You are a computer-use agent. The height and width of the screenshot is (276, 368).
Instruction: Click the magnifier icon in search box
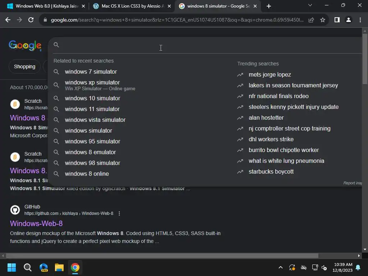click(x=56, y=45)
